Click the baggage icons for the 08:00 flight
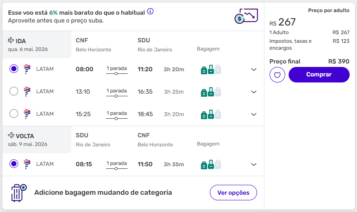357x212 pixels. (x=211, y=69)
